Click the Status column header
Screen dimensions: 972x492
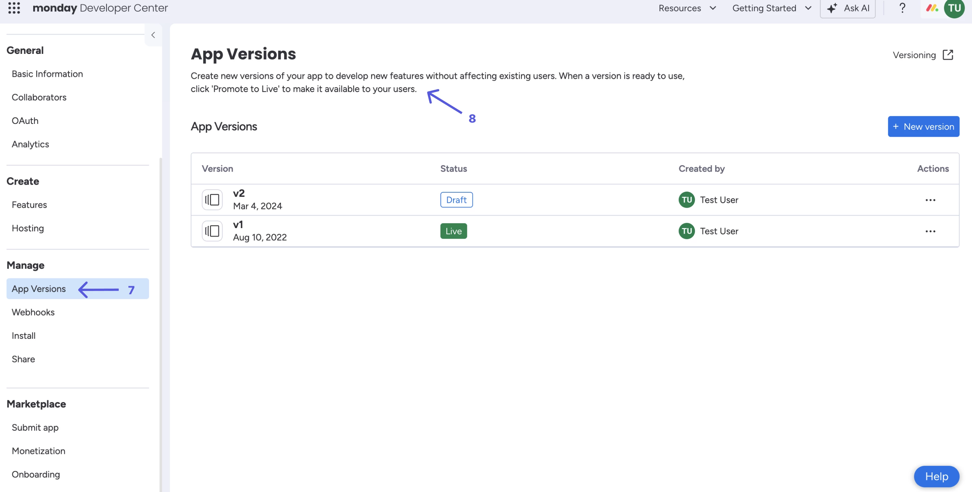(453, 169)
